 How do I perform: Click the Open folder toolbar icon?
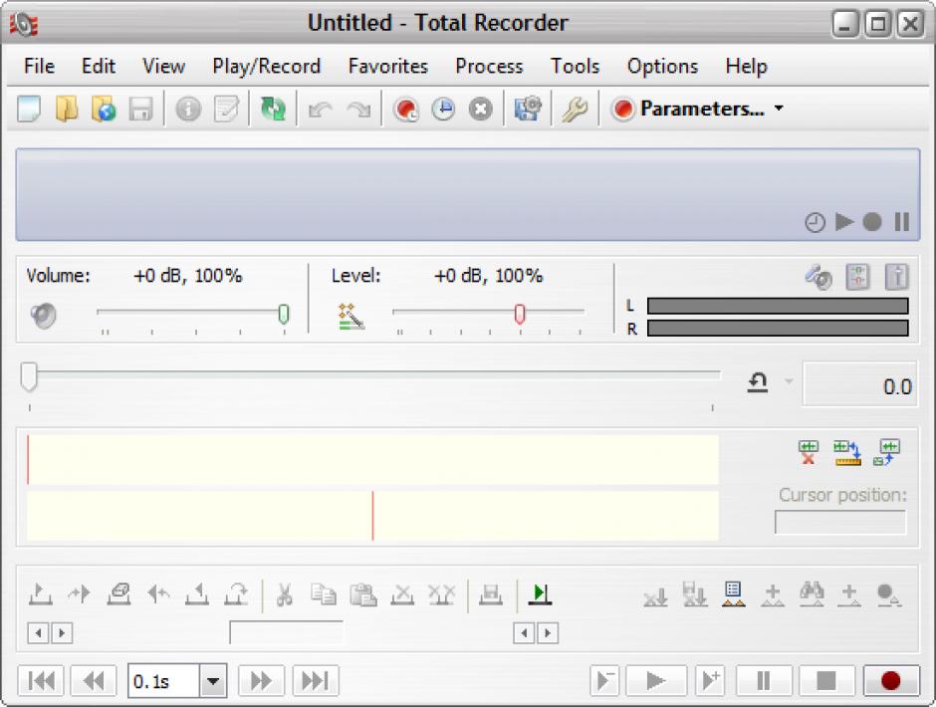point(67,110)
